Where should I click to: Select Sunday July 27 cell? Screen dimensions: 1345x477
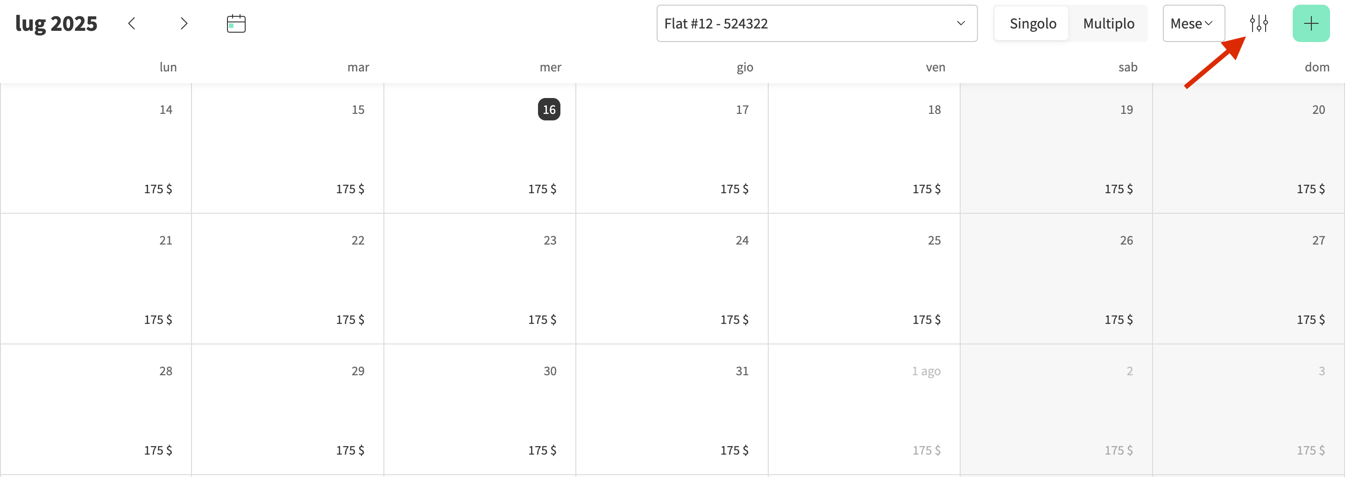[1248, 278]
